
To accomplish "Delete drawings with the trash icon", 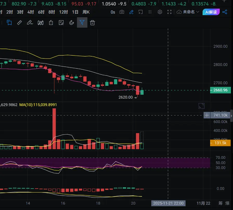I will [x=92, y=23].
